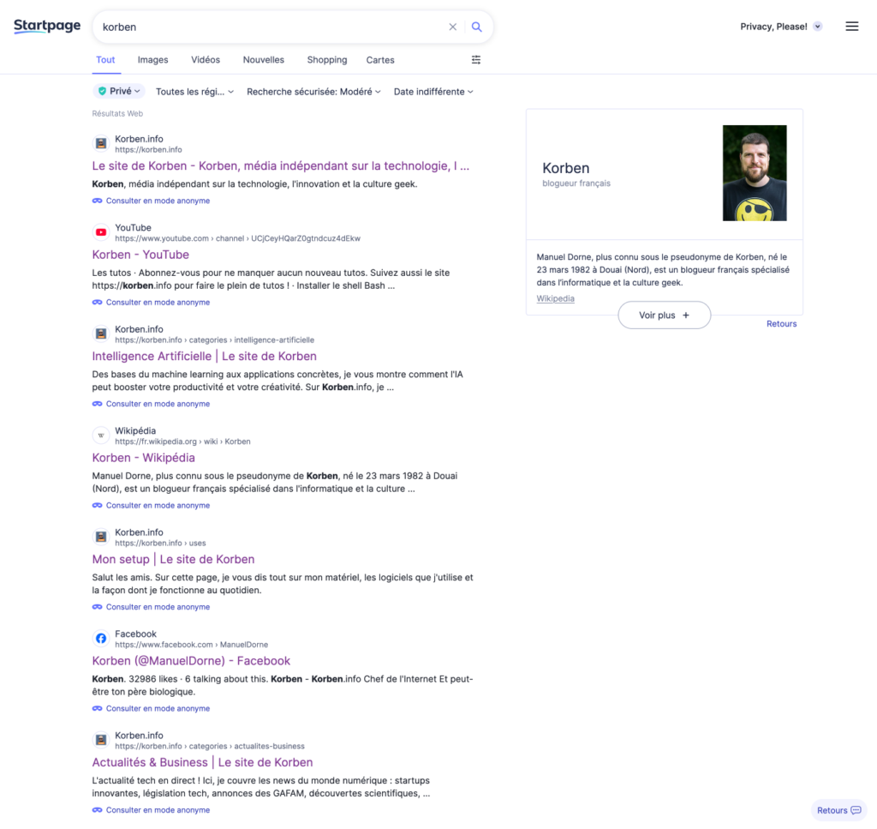Expand the Privé privacy dropdown
The image size is (877, 829).
[118, 92]
